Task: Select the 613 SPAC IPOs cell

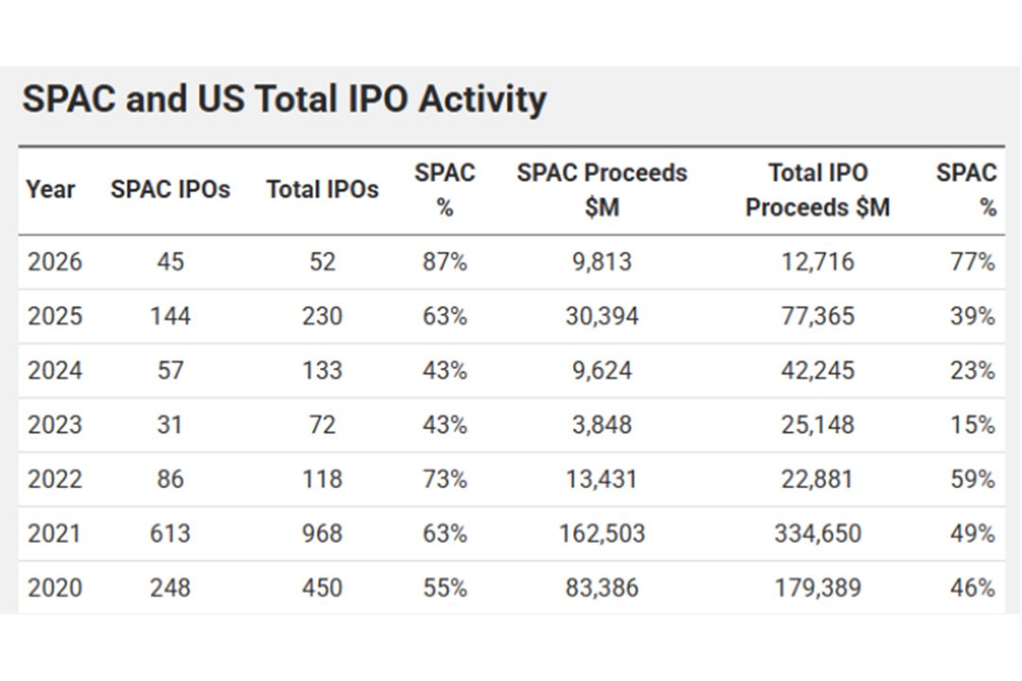Action: coord(170,533)
